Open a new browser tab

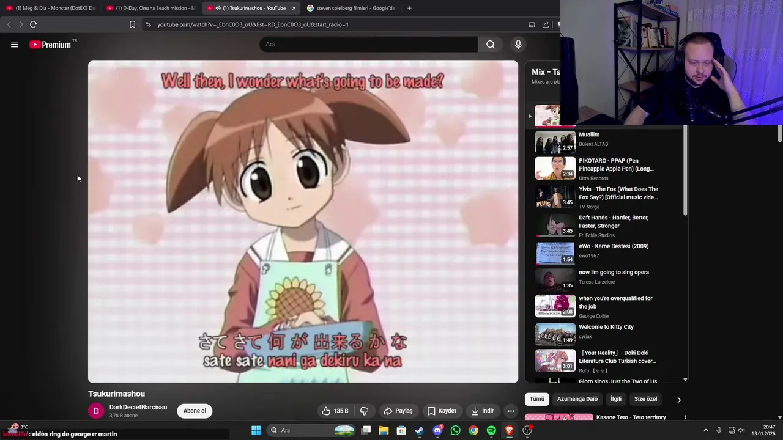pos(409,8)
